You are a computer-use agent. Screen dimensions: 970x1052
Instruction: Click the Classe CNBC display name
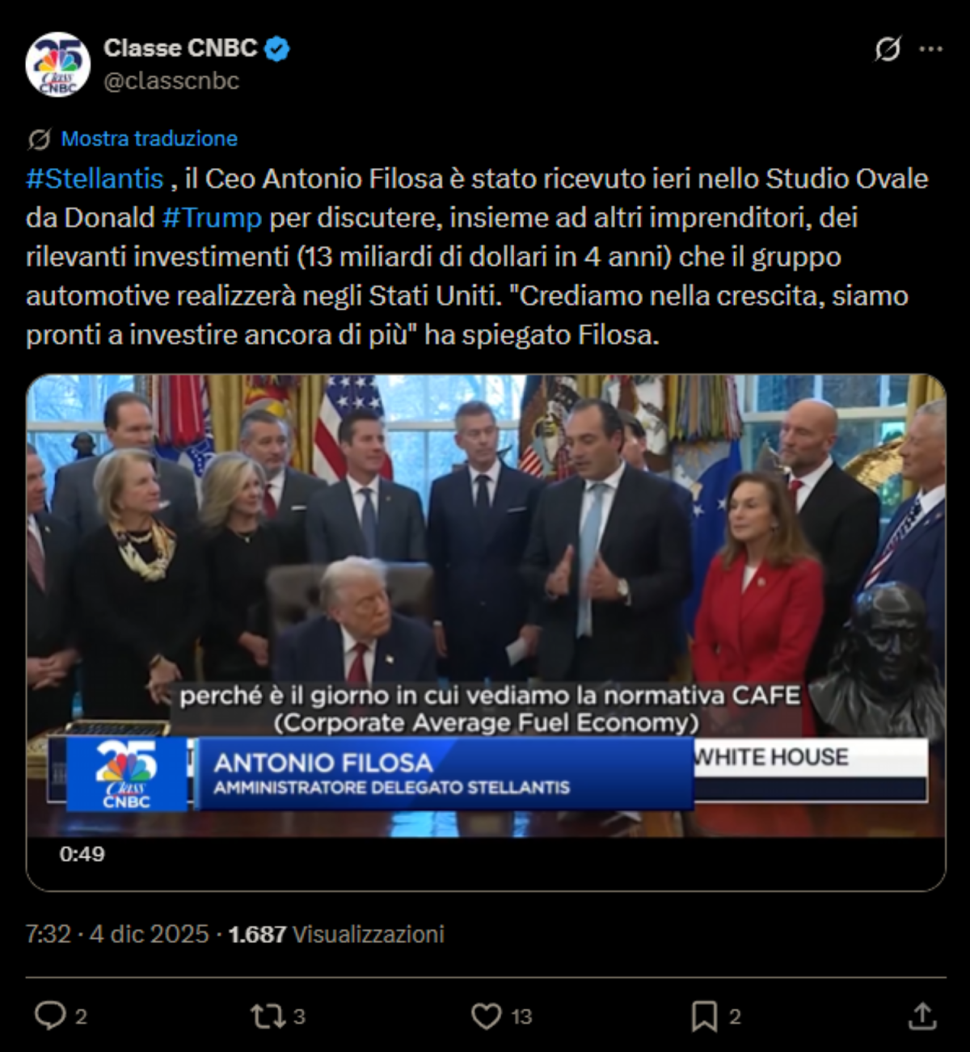coord(180,48)
